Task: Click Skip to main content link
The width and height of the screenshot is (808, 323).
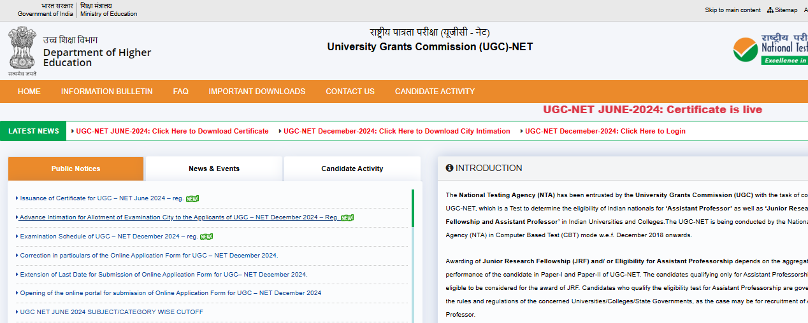Action: 733,10
